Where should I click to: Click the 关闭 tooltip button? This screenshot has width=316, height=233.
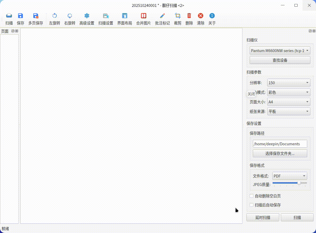tap(251, 94)
